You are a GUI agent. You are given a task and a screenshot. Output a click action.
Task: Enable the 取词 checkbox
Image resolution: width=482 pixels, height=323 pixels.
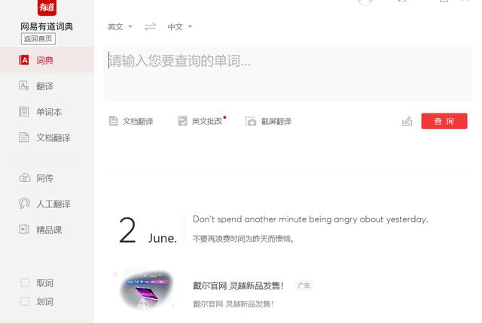pyautogui.click(x=25, y=282)
